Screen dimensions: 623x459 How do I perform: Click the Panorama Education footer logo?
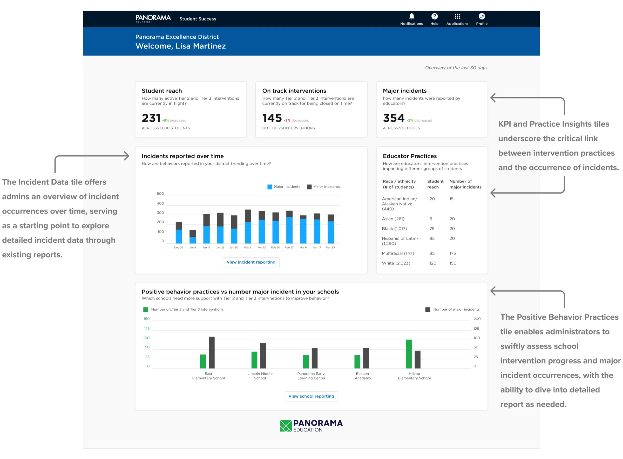tap(311, 425)
